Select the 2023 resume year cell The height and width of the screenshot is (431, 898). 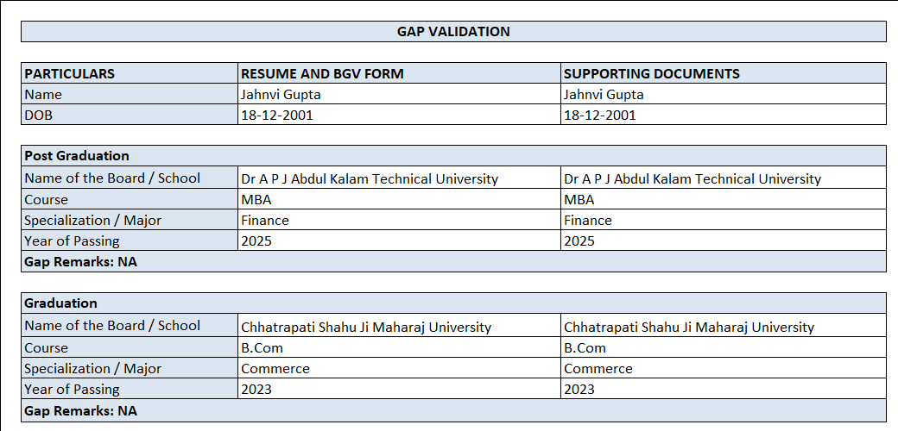(x=399, y=389)
